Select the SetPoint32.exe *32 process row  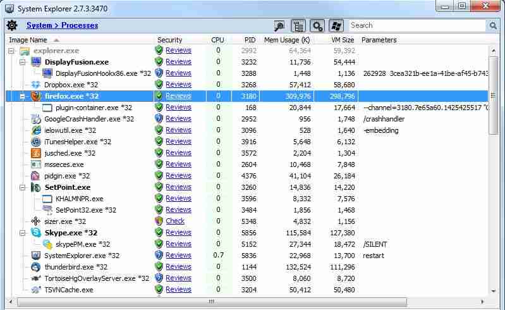click(246, 210)
